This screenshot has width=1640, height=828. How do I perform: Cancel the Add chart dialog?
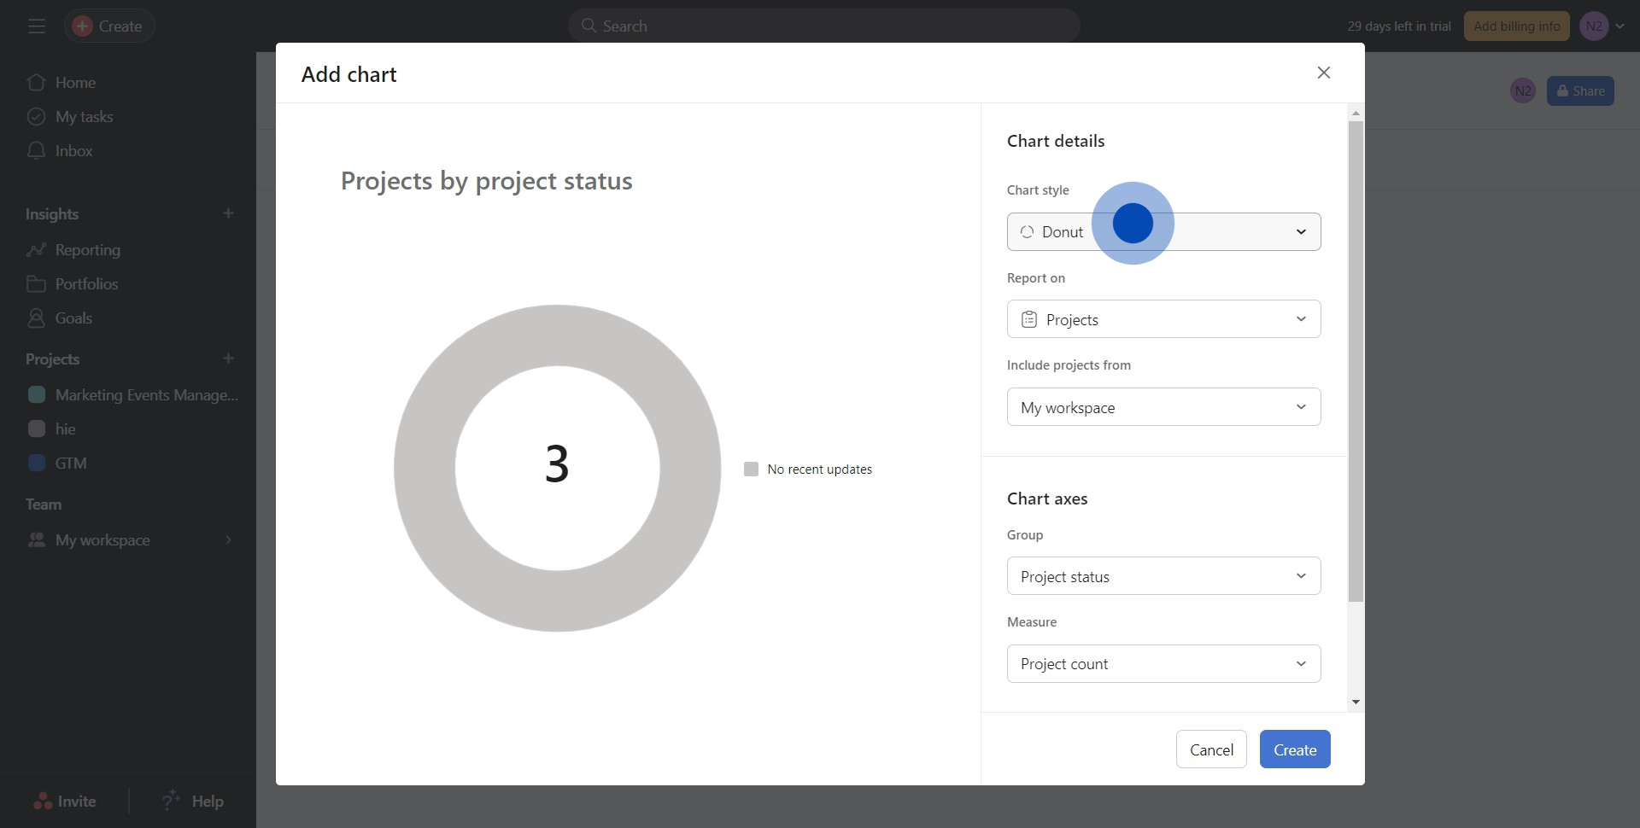point(1210,749)
